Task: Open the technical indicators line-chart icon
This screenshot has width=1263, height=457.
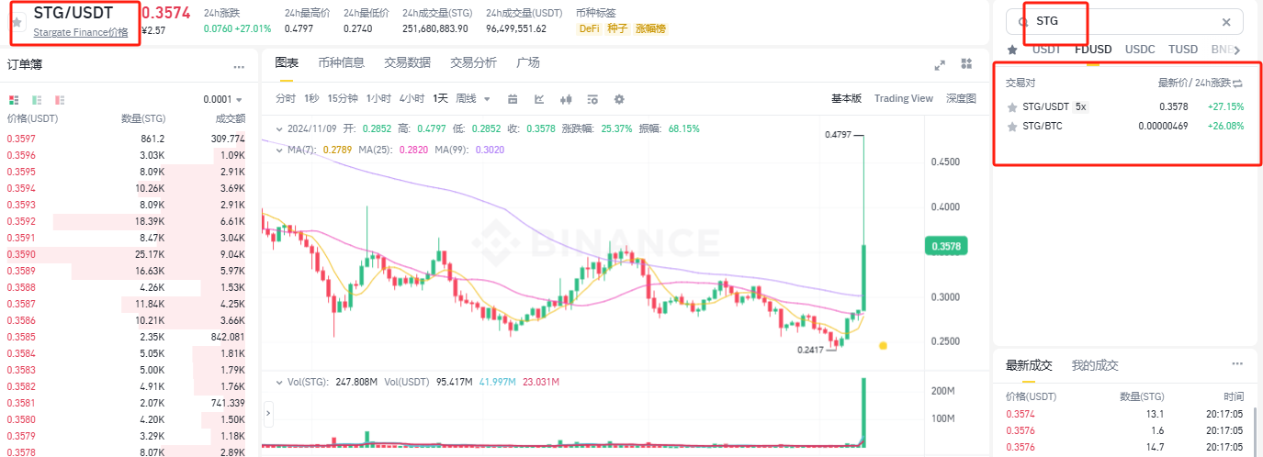Action: [539, 99]
